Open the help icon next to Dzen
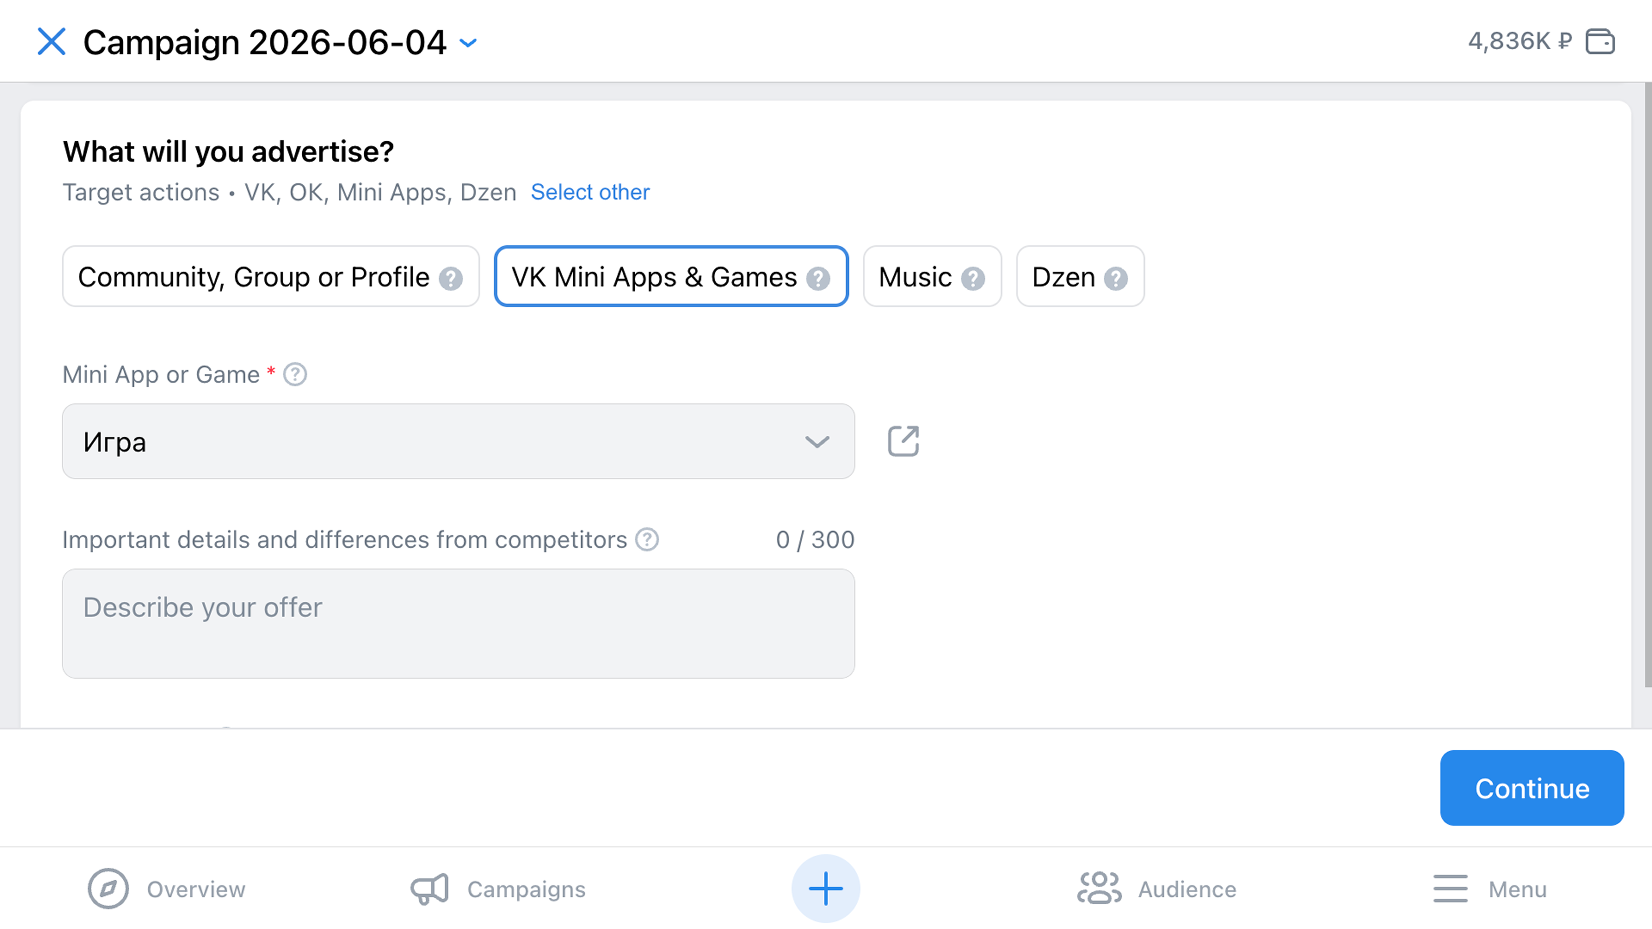 point(1116,278)
